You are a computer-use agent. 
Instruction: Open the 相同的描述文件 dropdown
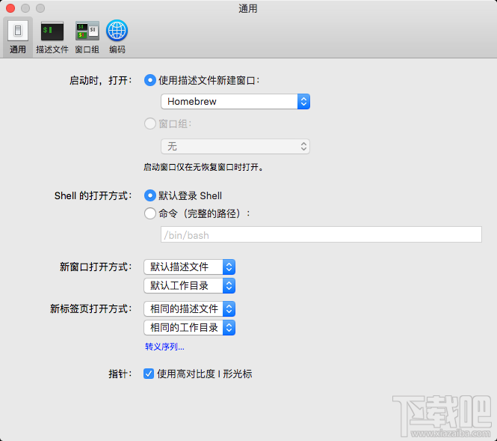190,308
